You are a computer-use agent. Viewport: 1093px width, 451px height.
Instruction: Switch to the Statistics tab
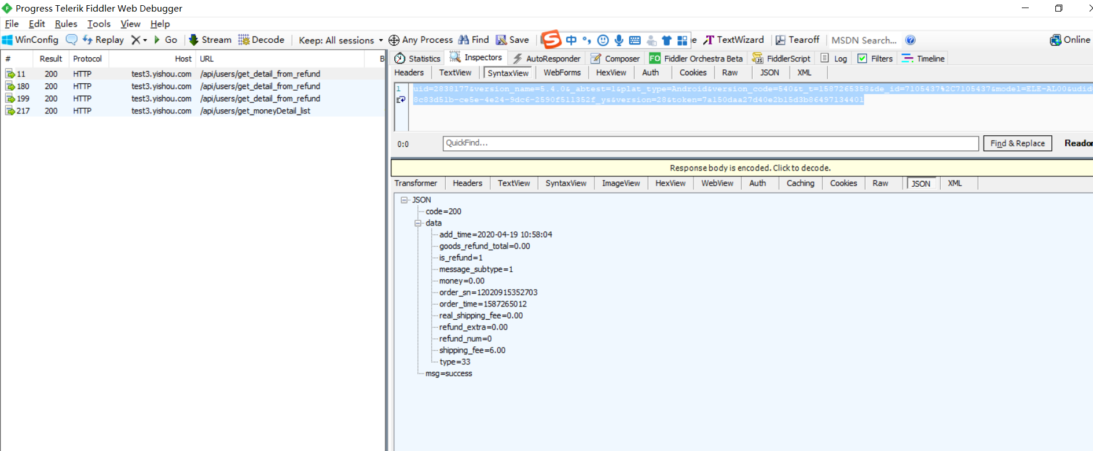pos(417,58)
